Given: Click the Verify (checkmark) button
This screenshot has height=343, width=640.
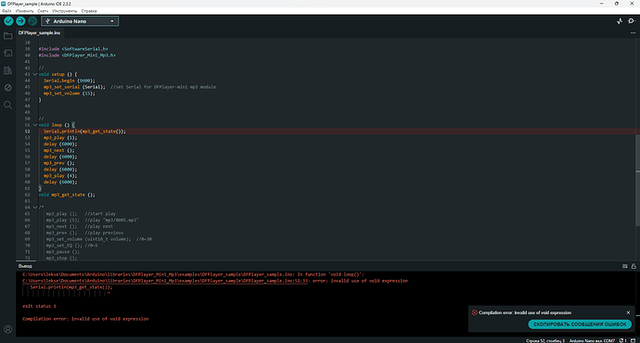Looking at the screenshot, I should click(8, 21).
